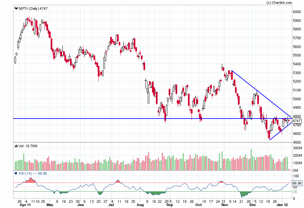Screen dimensions: 304x208
Task: Click the 4747 current price tag
Action: click(x=297, y=121)
